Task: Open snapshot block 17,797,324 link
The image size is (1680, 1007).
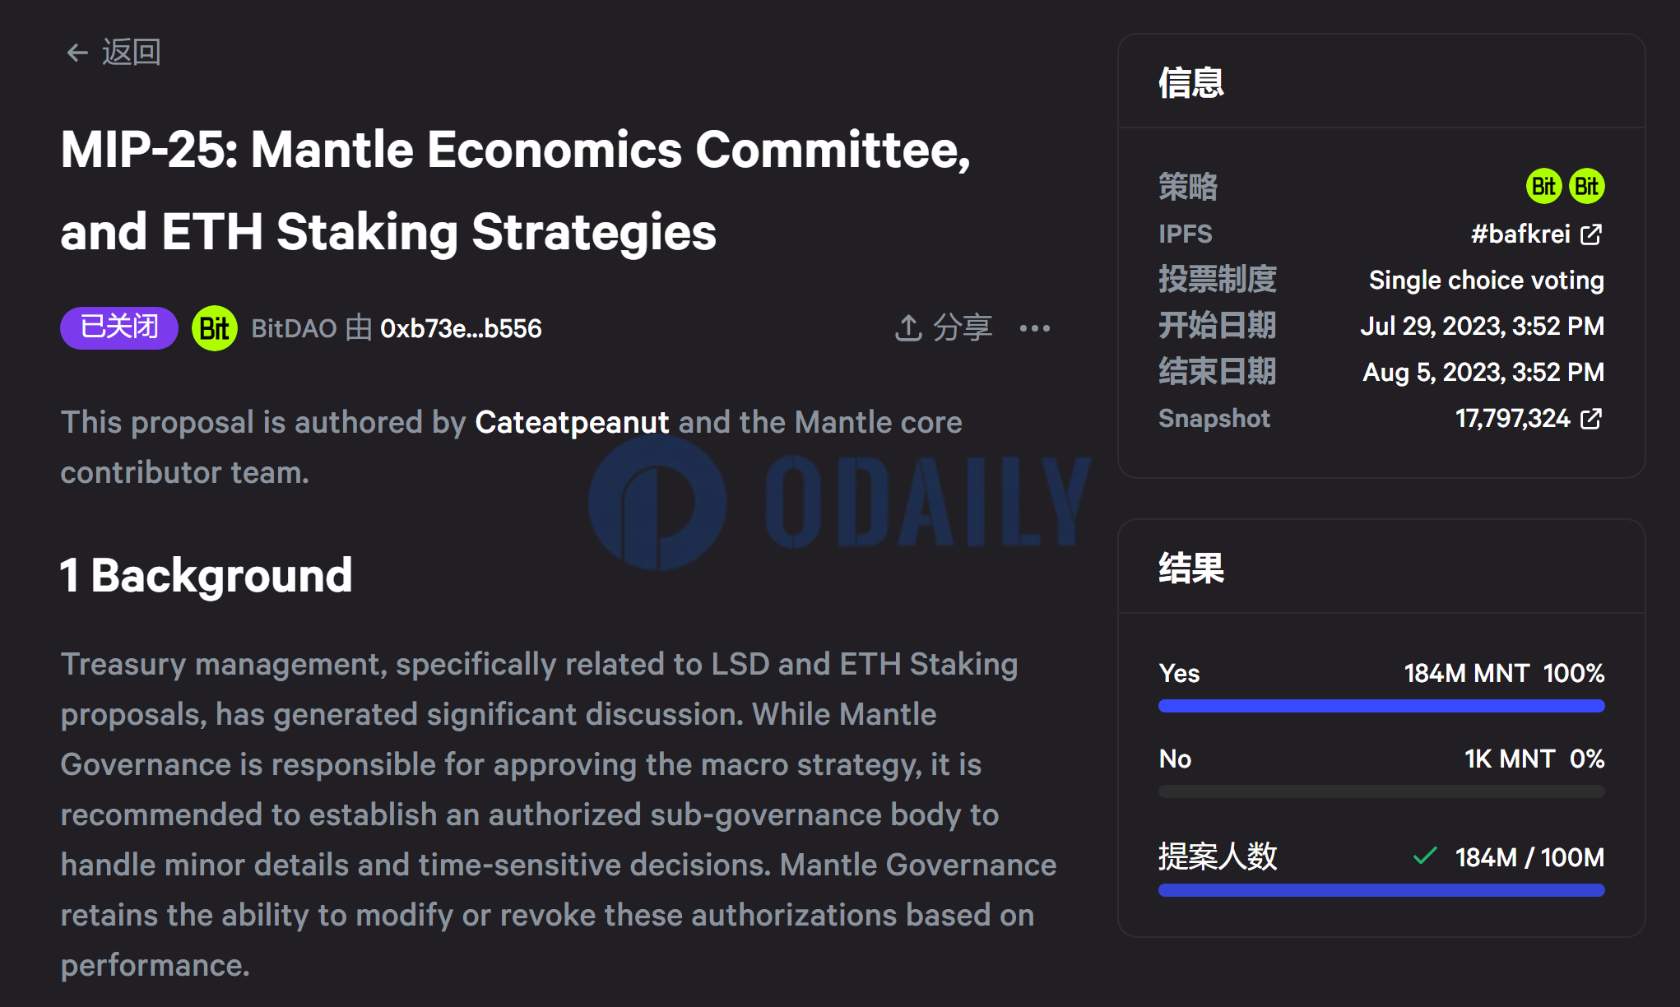Action: point(1512,419)
